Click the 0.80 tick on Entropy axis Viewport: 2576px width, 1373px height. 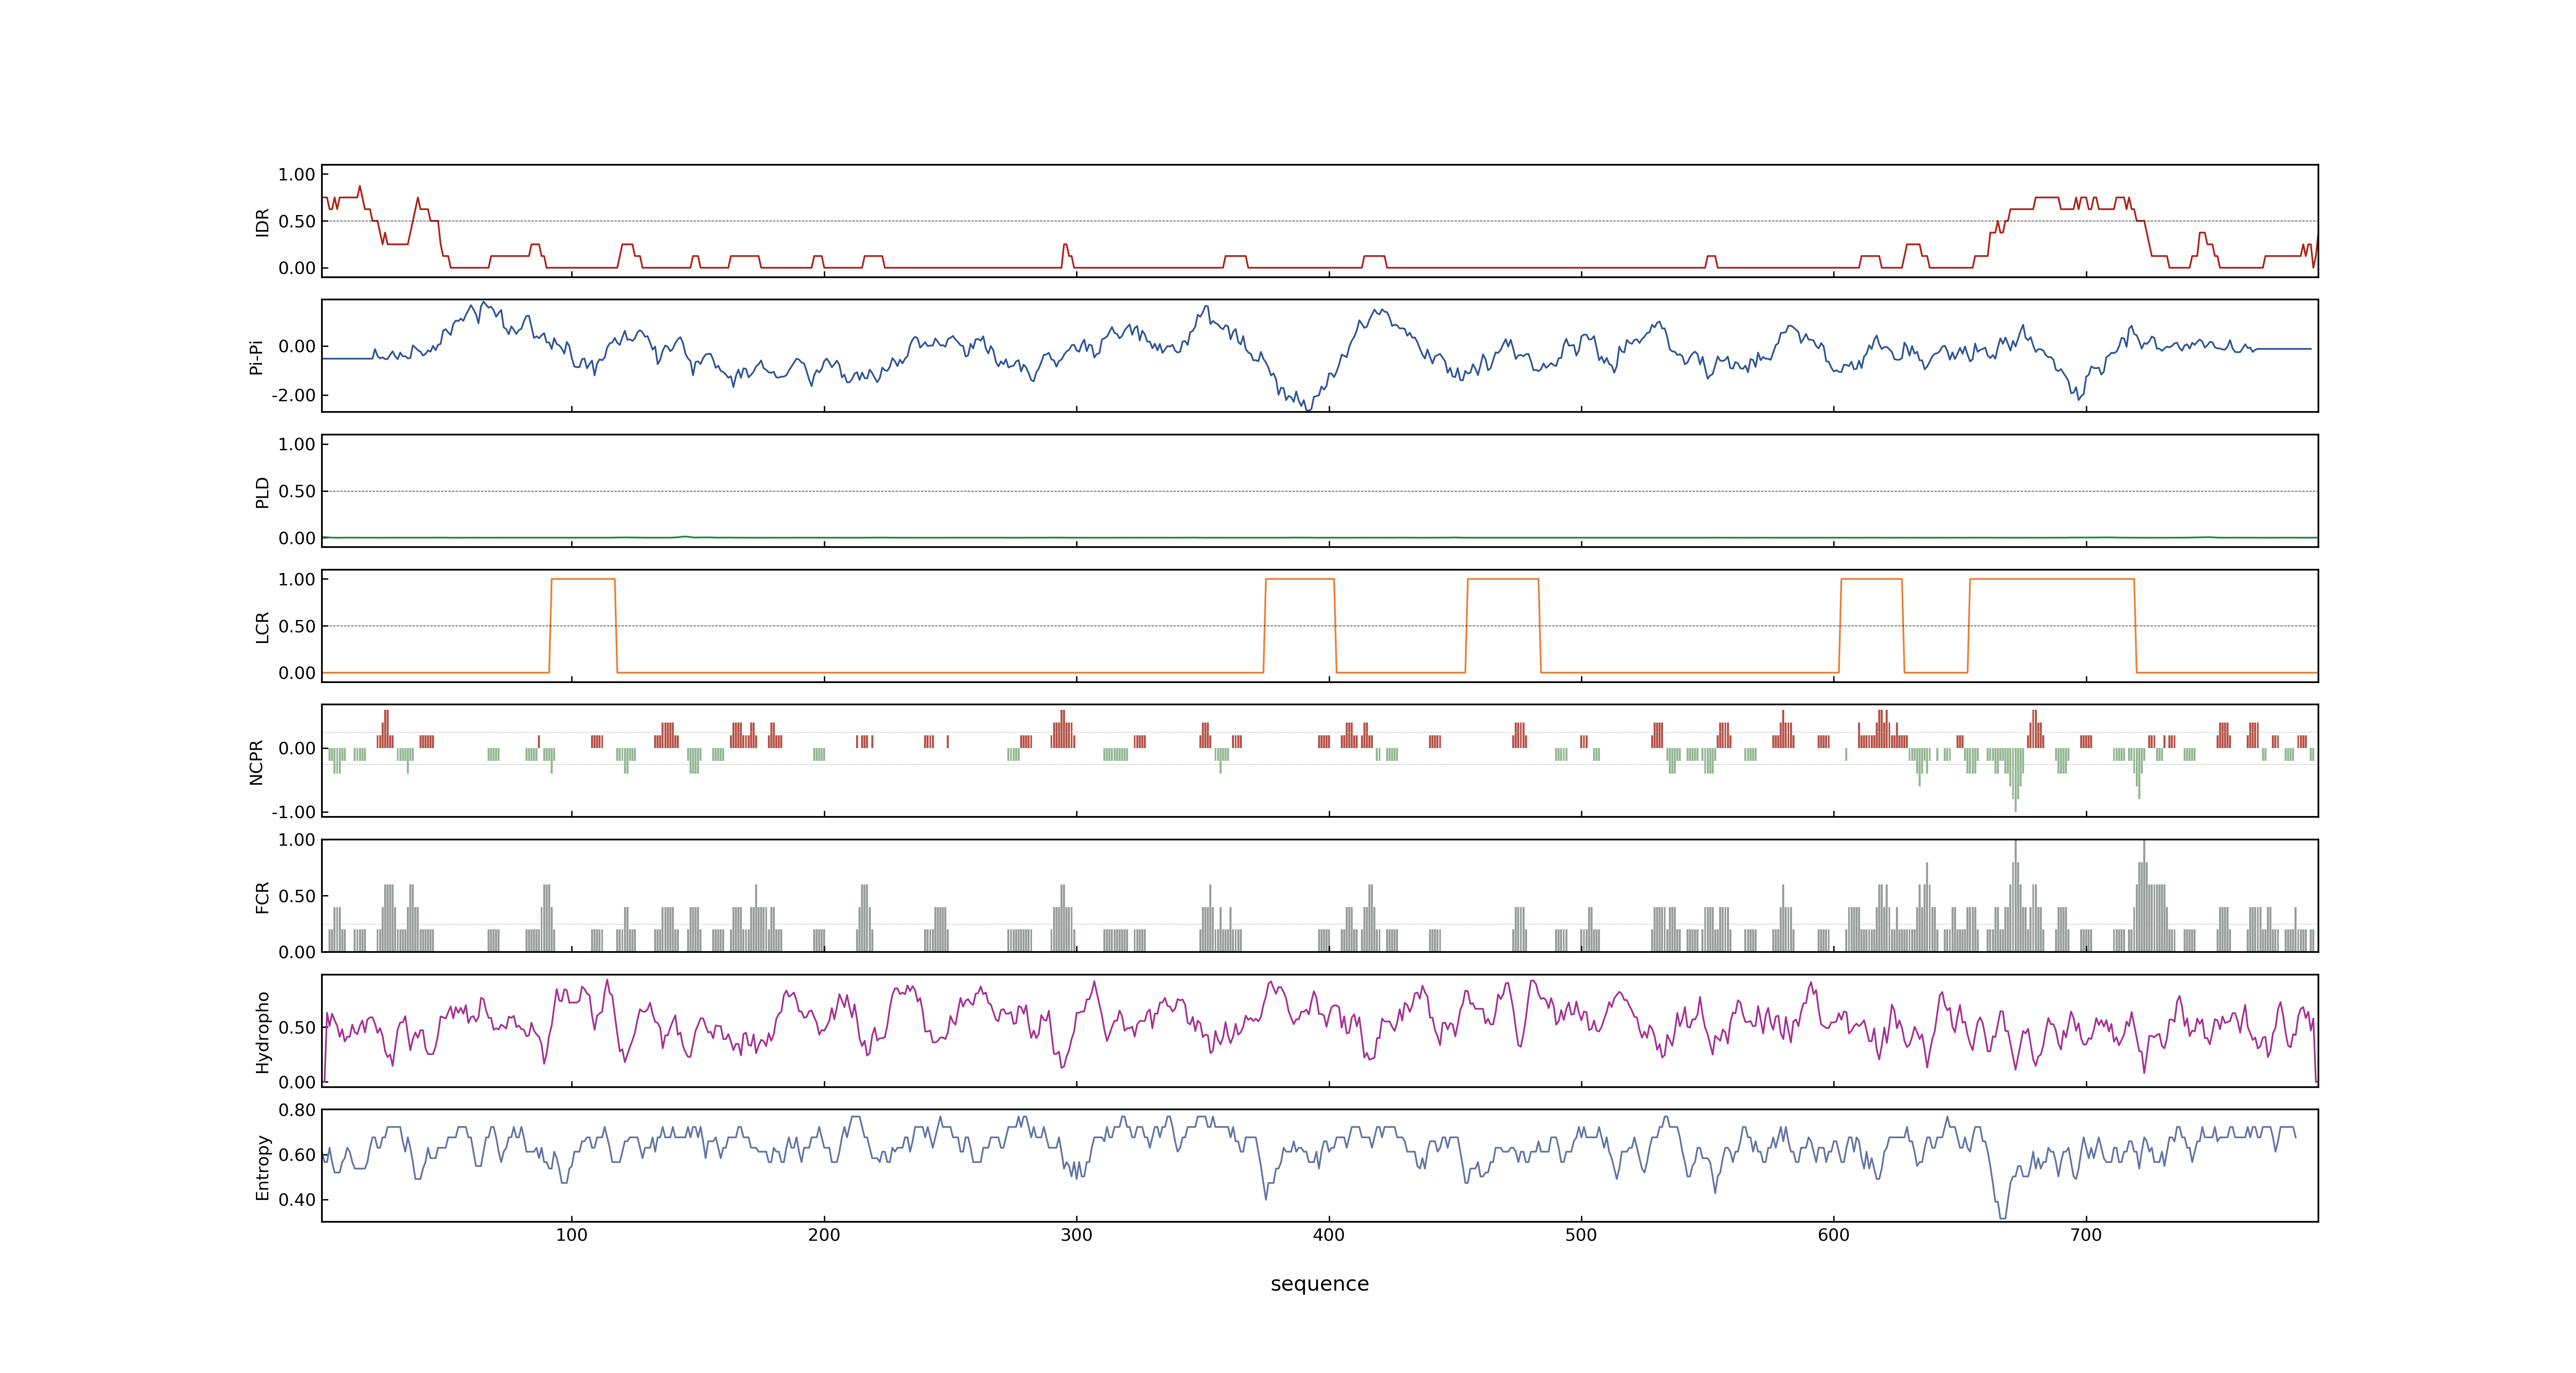297,1110
